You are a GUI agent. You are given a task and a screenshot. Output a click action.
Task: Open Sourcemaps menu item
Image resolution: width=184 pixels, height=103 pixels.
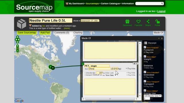point(92,3)
